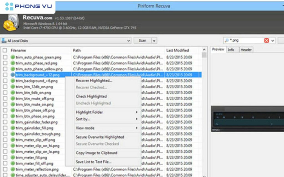Click the green status dot for time_adjuster_auto_delayslider
284x177 pixels.
click(13, 175)
